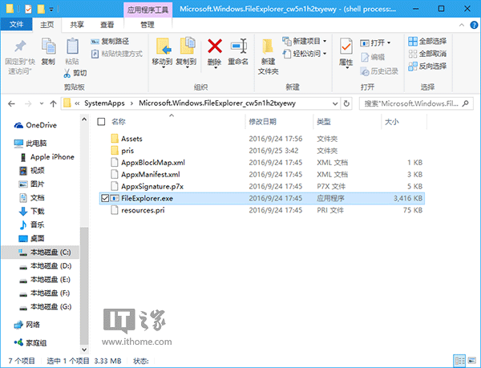The width and height of the screenshot is (481, 368).
Task: Open the Easy access (轻松访问) dropdown
Action: [305, 54]
